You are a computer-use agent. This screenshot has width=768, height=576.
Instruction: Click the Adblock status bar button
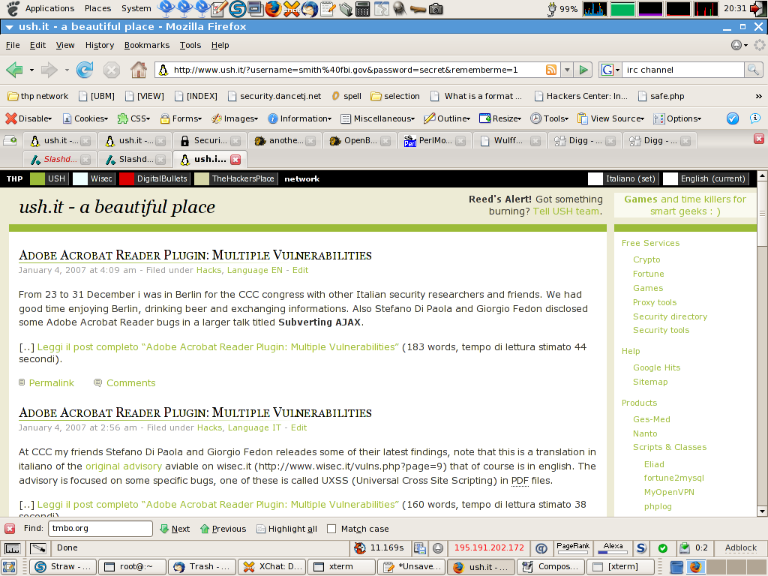(x=740, y=547)
